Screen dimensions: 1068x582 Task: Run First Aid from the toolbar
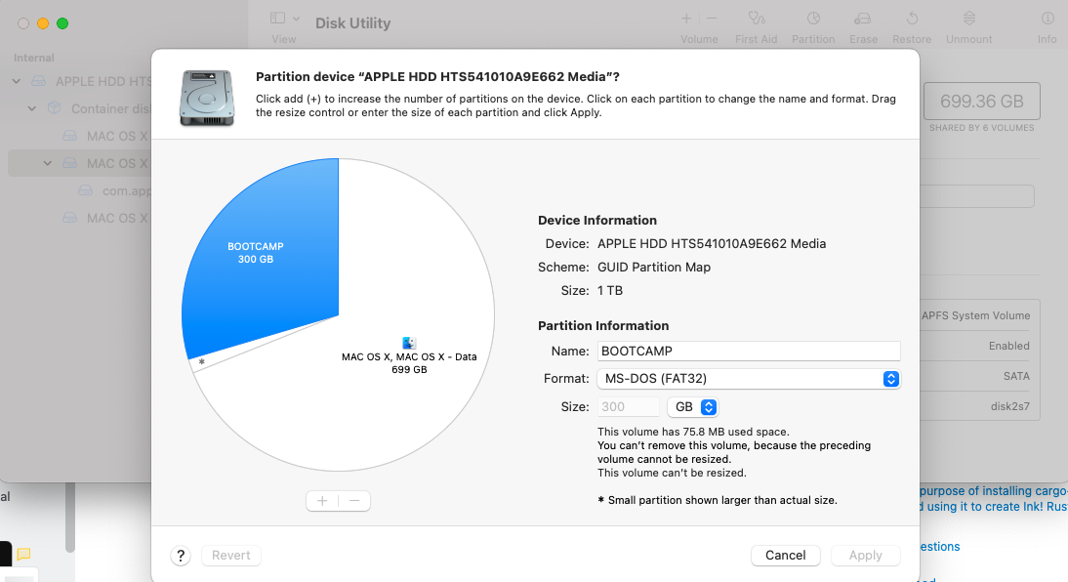[756, 19]
